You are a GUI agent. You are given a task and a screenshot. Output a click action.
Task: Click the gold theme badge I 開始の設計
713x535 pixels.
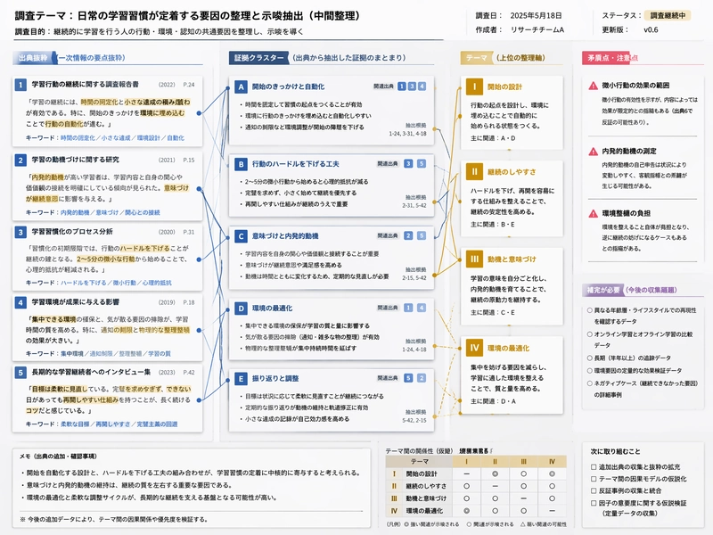[474, 86]
